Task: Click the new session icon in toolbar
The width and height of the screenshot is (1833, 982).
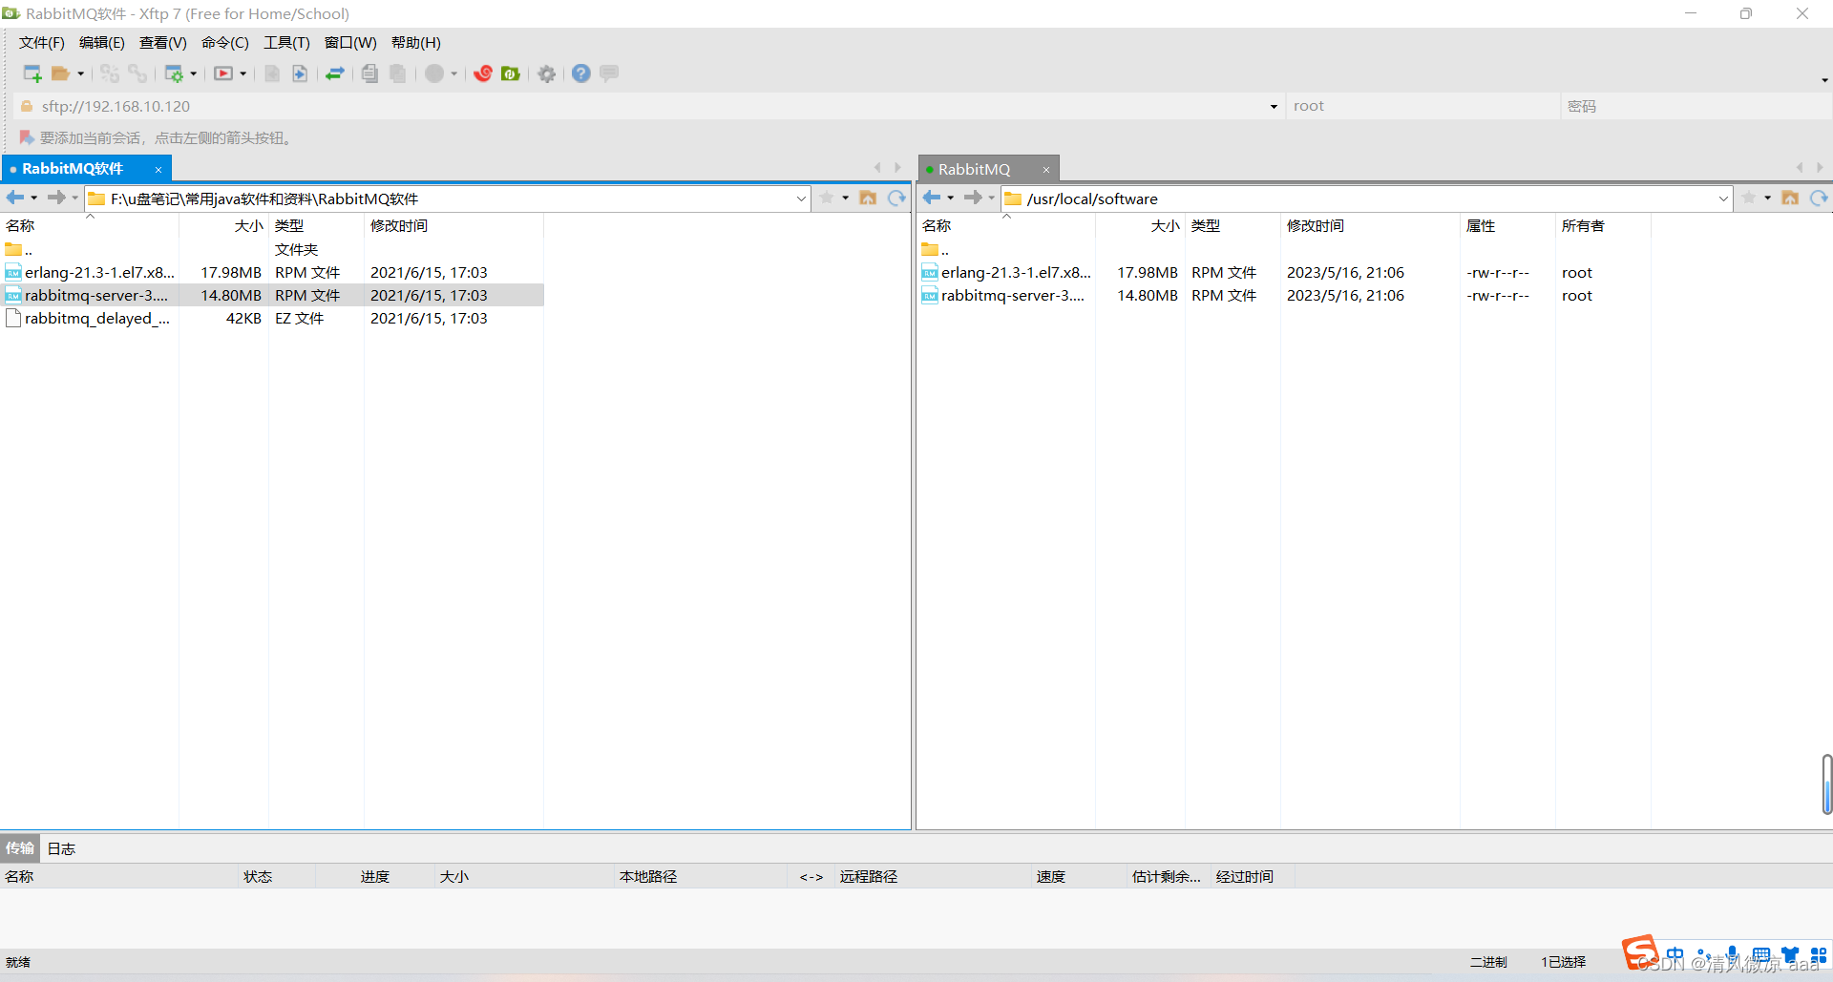Action: click(32, 73)
